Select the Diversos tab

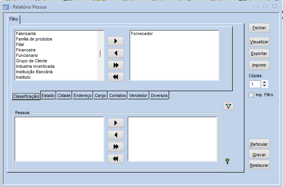[x=159, y=95]
